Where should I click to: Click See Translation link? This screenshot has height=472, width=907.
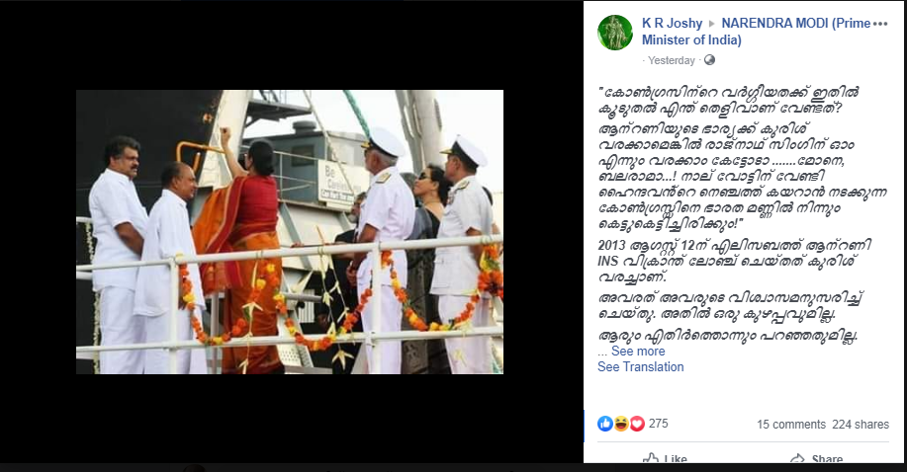640,367
